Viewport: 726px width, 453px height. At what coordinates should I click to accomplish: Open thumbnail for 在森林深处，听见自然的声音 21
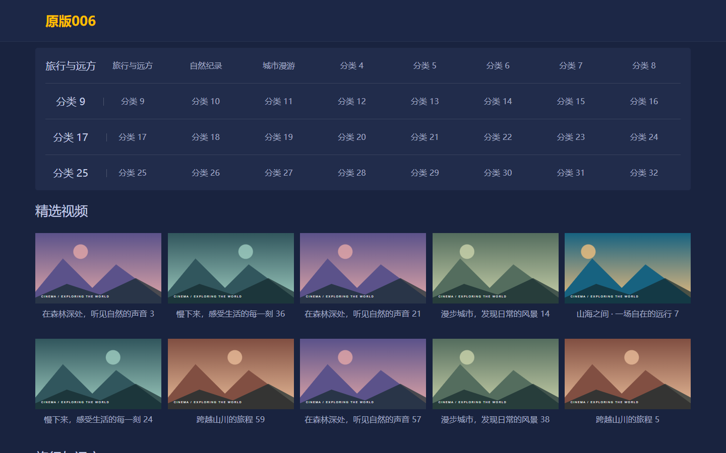363,268
